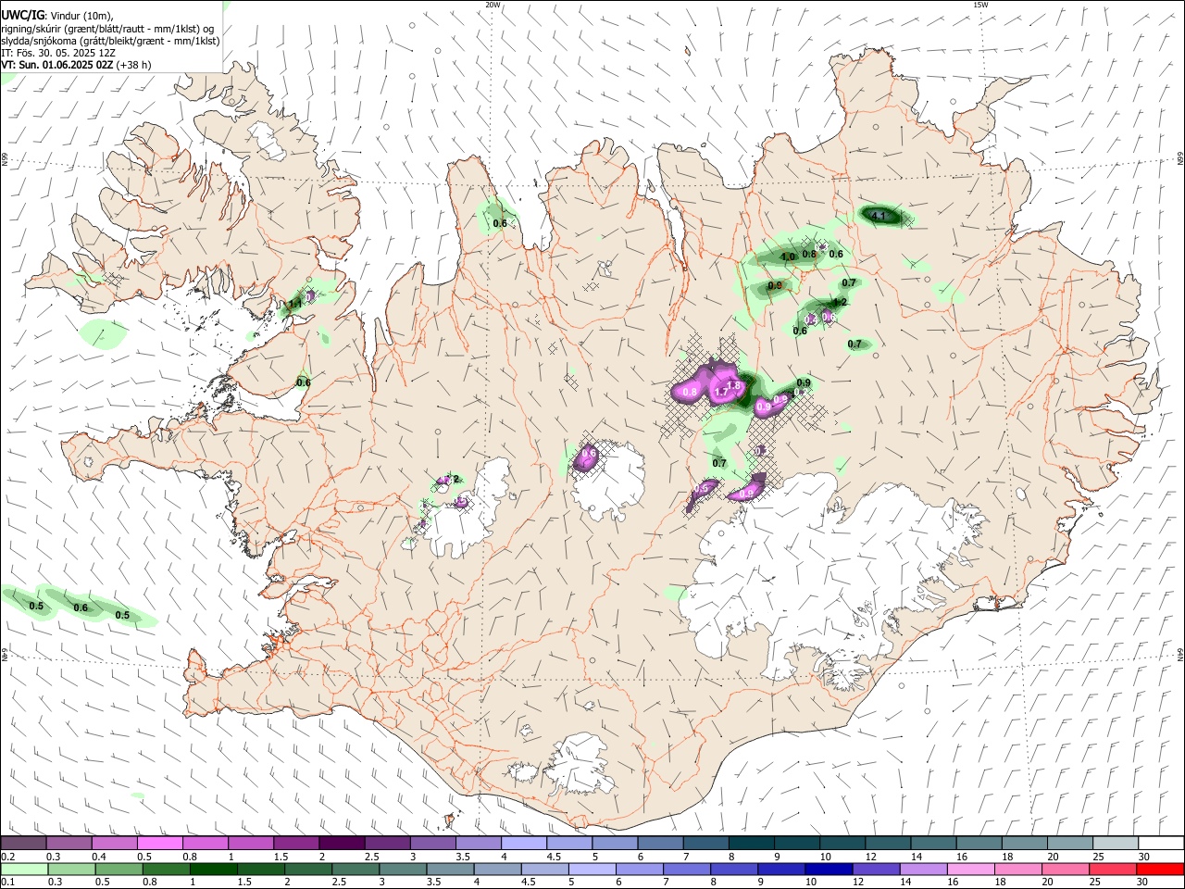
Task: Click the 15W longitude label
Action: [x=980, y=5]
